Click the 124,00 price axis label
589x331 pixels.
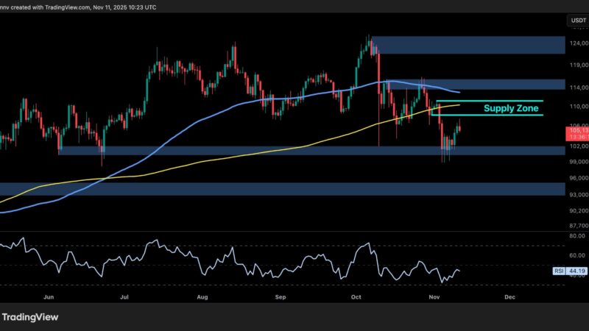[x=579, y=43]
